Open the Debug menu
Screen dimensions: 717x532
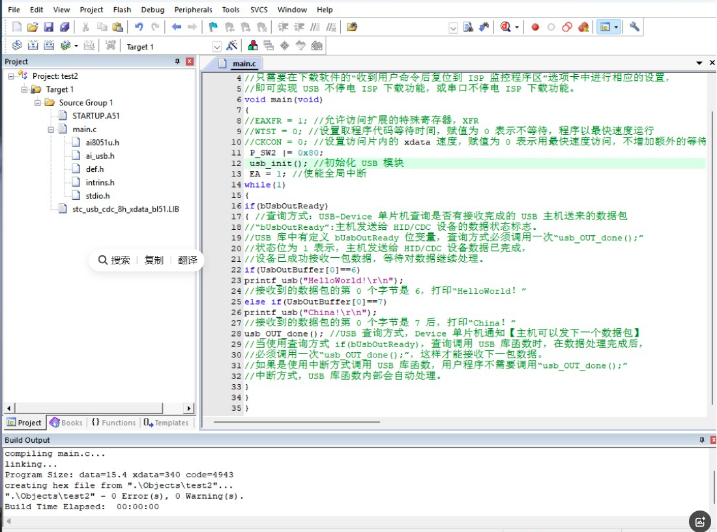click(153, 10)
